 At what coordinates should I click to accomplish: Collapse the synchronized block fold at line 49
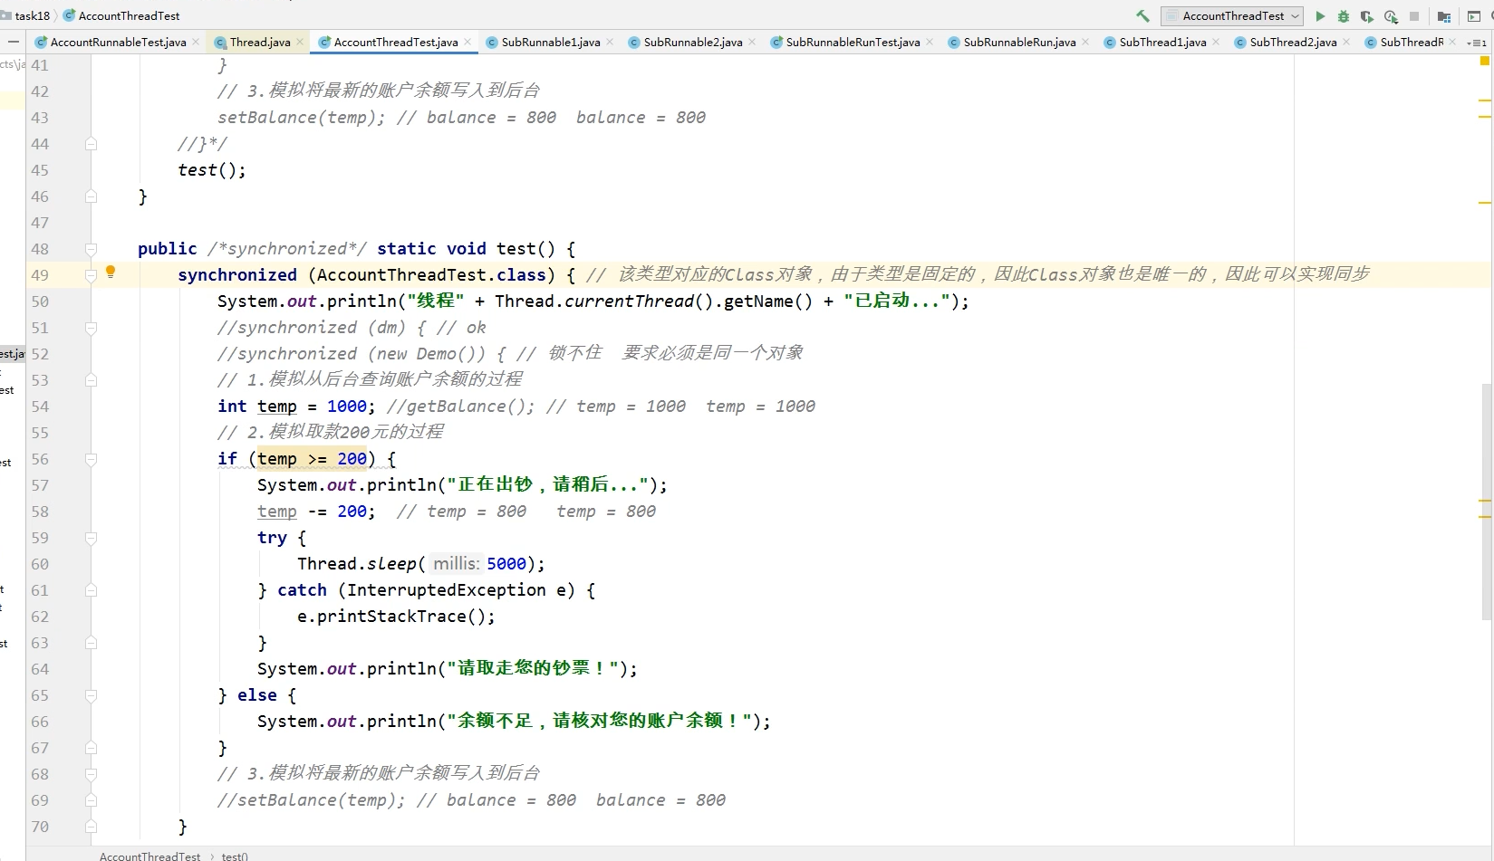point(91,275)
